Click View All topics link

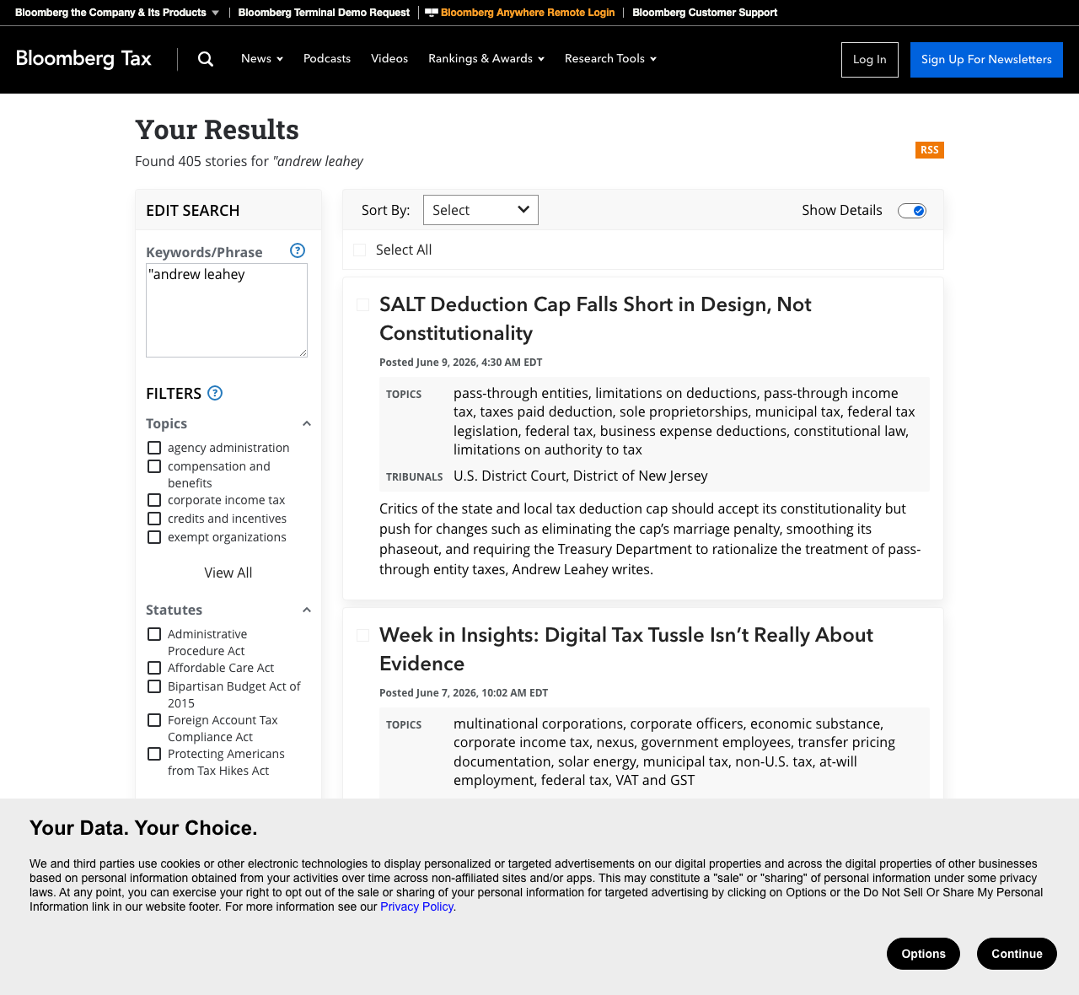[228, 573]
